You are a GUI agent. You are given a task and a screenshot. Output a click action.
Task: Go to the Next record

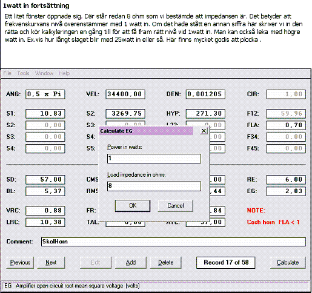click(x=51, y=263)
